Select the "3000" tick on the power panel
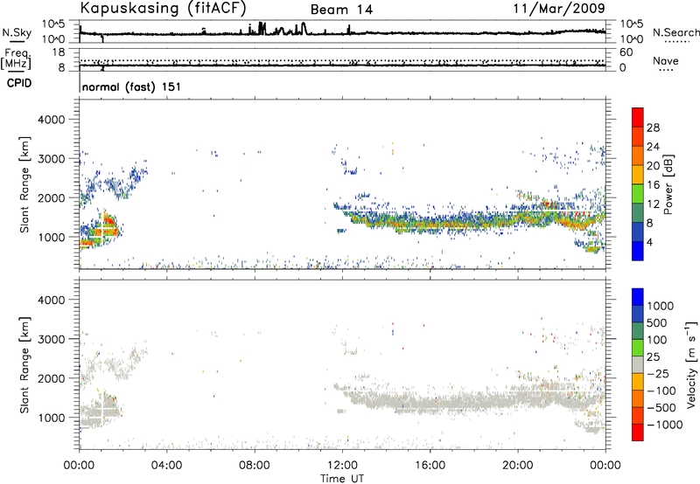Image resolution: width=700 pixels, height=484 pixels. [x=52, y=159]
